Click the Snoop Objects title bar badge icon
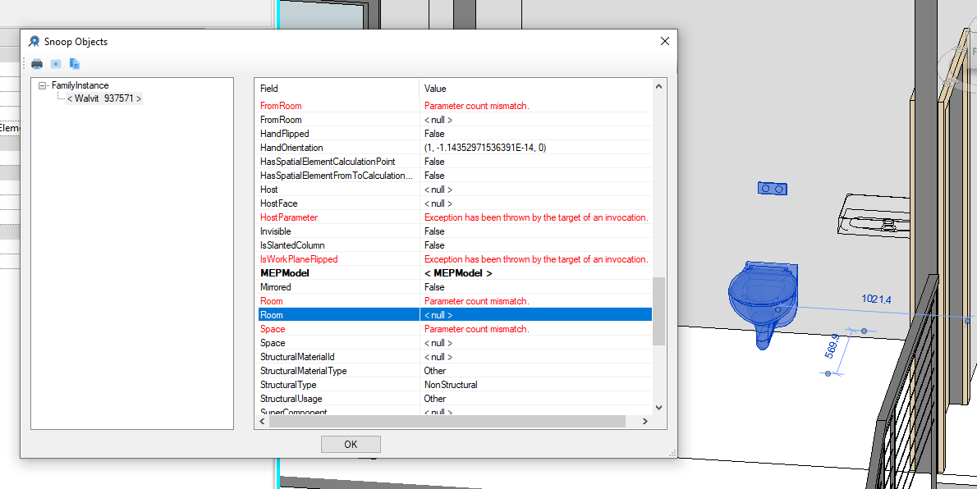The image size is (977, 489). [x=34, y=41]
